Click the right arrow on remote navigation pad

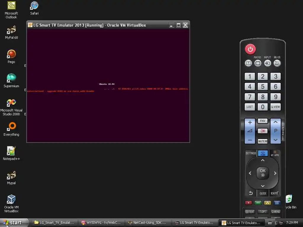click(275, 173)
